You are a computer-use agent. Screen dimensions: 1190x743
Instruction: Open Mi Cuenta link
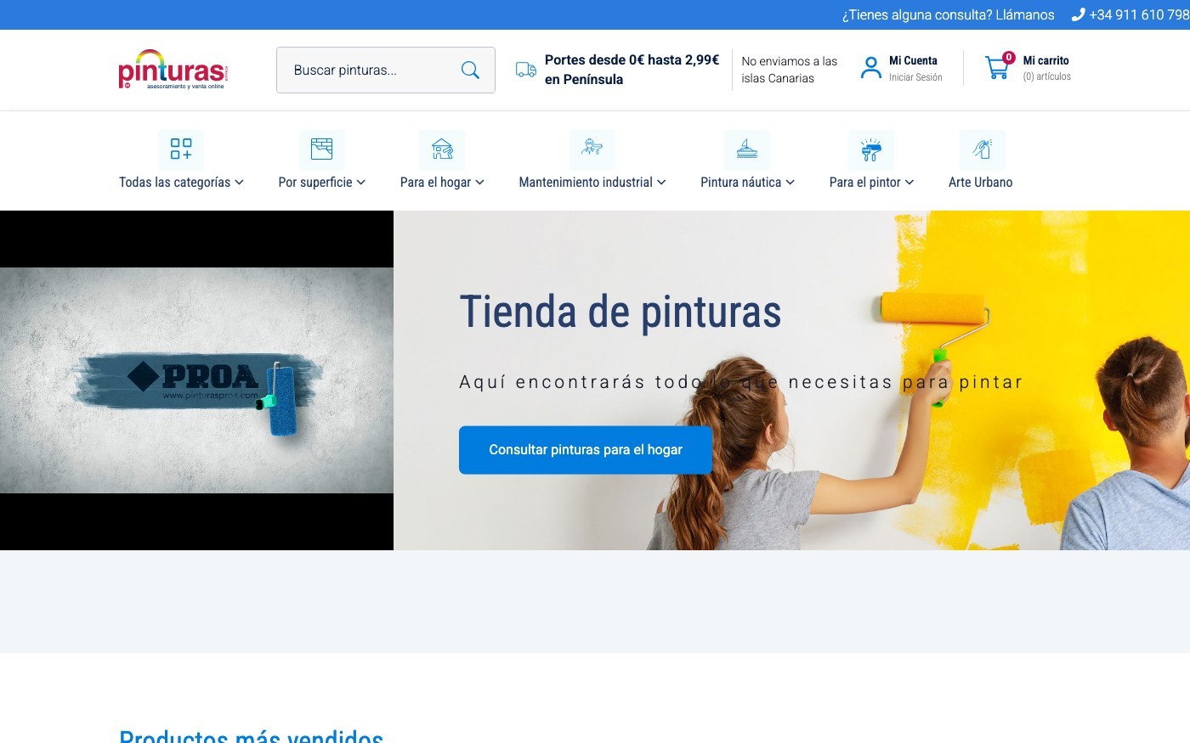913,60
